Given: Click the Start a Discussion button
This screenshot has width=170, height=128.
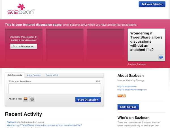Looking at the screenshot, I should point(24,46).
